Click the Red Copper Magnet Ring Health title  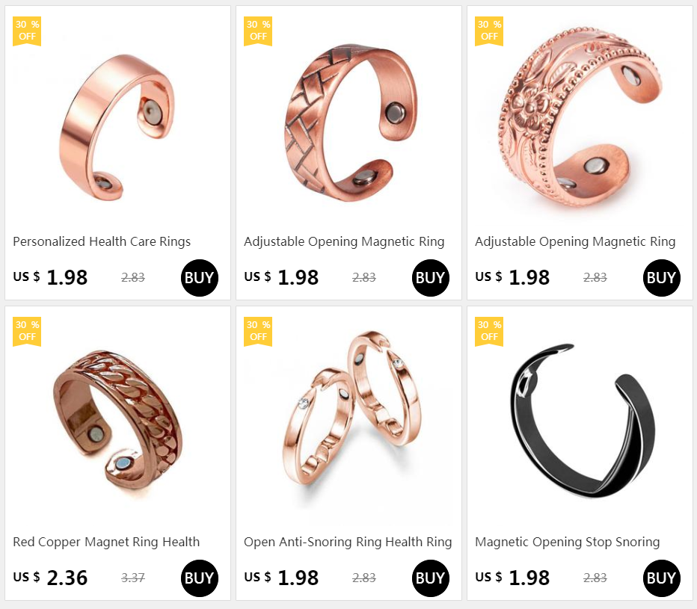(x=106, y=542)
